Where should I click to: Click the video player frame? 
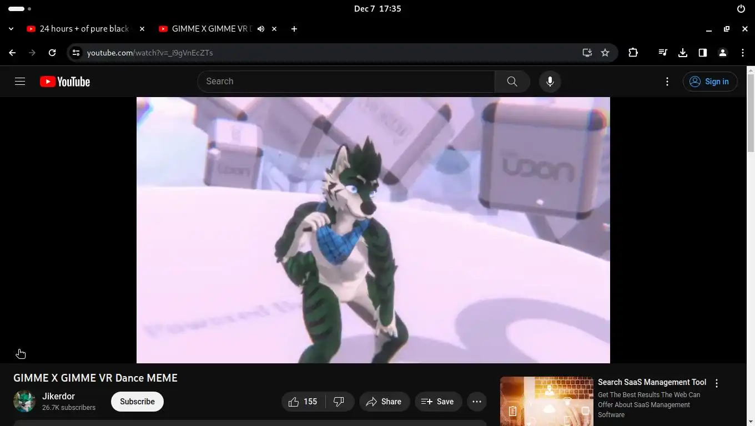373,230
